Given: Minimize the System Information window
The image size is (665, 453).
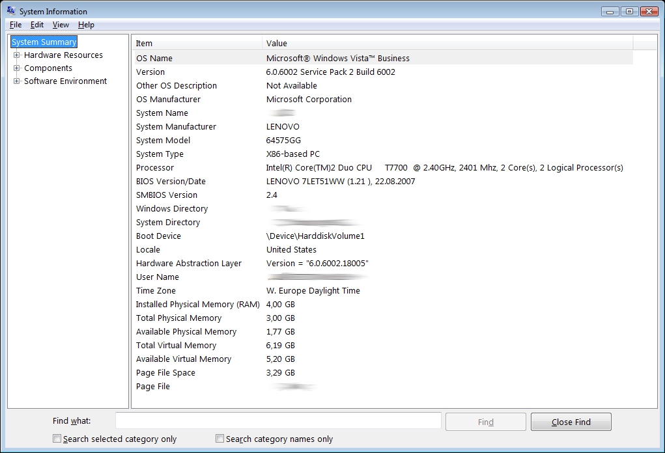Looking at the screenshot, I should [610, 12].
